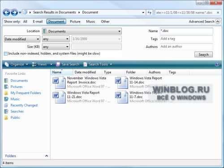Open the Recently Changed link
This screenshot has height=168, width=224.
tap(24, 105)
